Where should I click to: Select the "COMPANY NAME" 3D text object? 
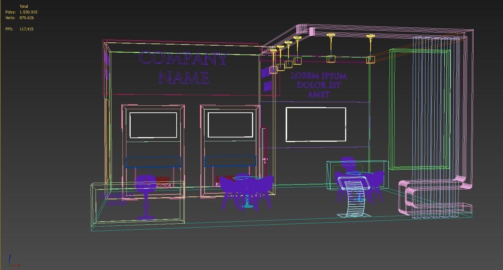coord(183,68)
